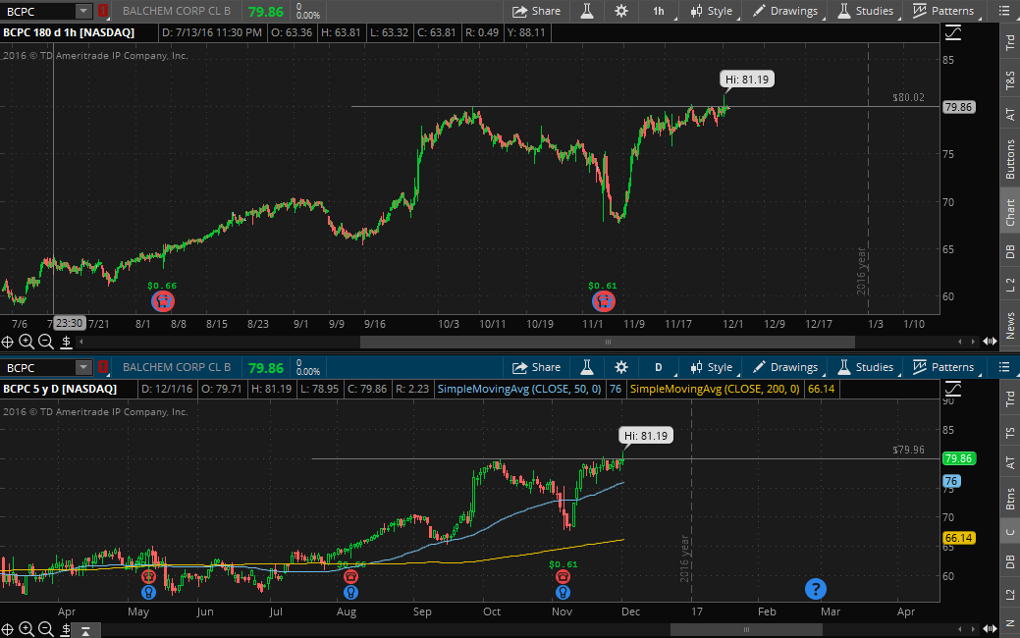The height and width of the screenshot is (638, 1020).
Task: Open Drawings menu in upper chart
Action: tap(785, 11)
